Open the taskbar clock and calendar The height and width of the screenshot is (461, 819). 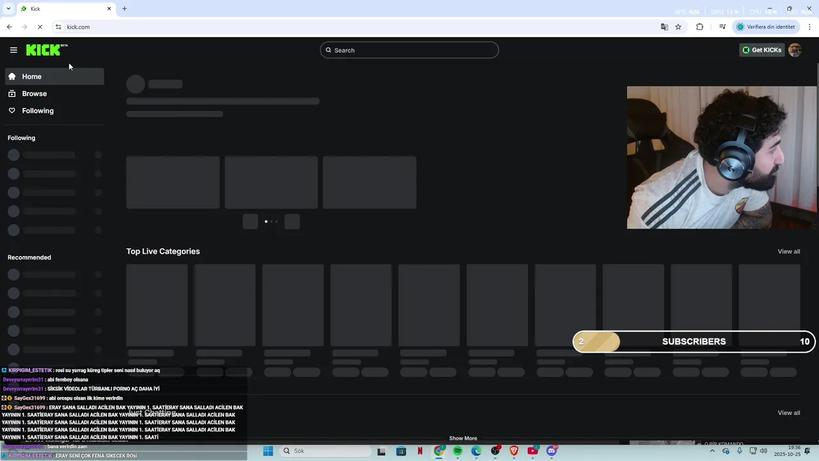786,451
